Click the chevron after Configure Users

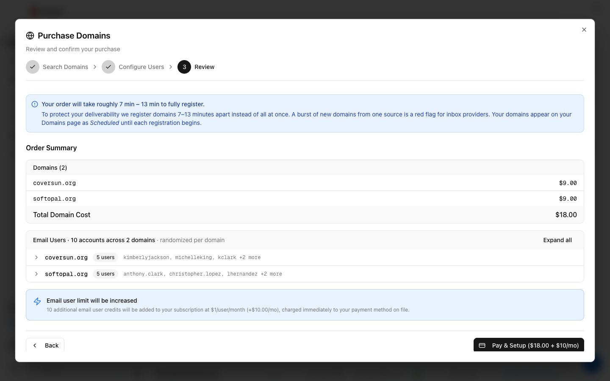pos(171,67)
